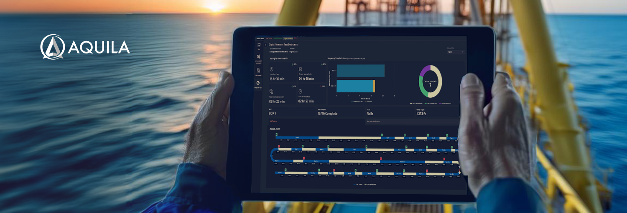Click the clock icon on Total Test Time
Viewport: 627px width, 213px height.
click(x=272, y=69)
